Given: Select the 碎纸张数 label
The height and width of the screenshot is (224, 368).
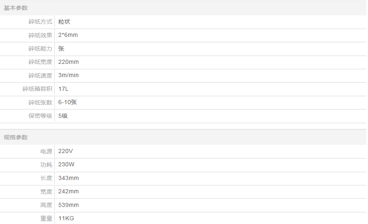Looking at the screenshot, I should click(40, 102).
